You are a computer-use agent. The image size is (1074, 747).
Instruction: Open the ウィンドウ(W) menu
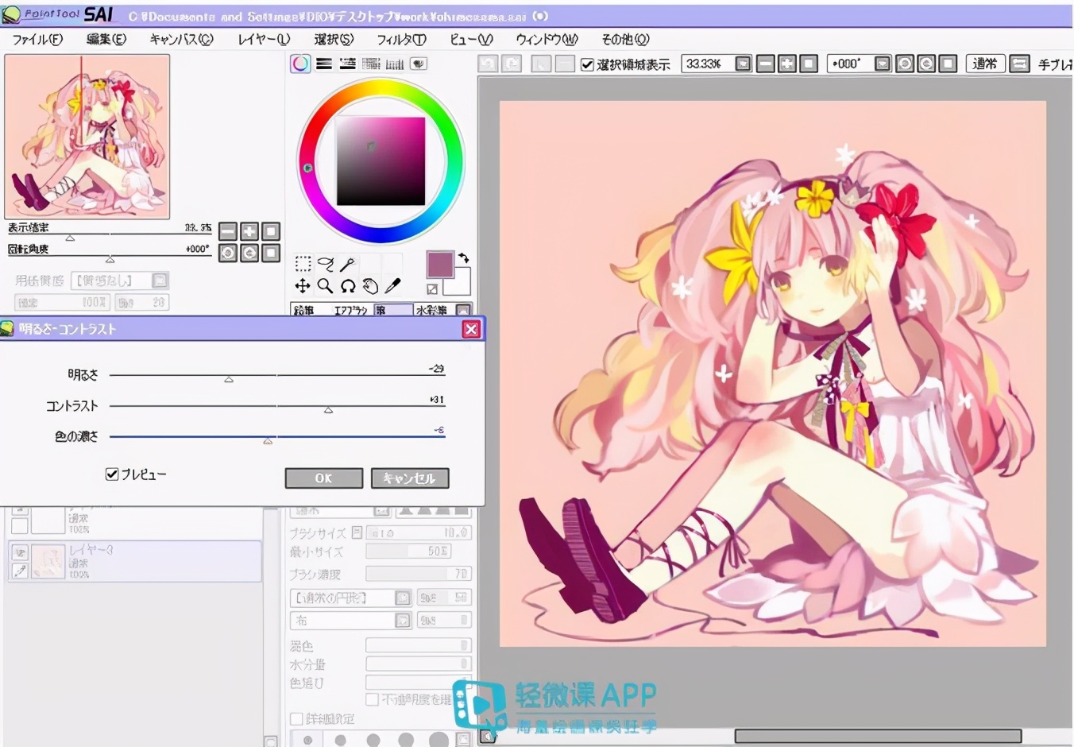[x=547, y=40]
